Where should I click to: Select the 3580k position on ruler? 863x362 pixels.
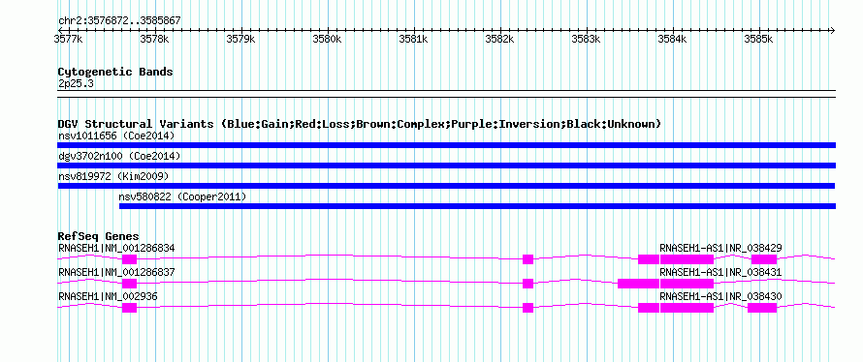[328, 39]
